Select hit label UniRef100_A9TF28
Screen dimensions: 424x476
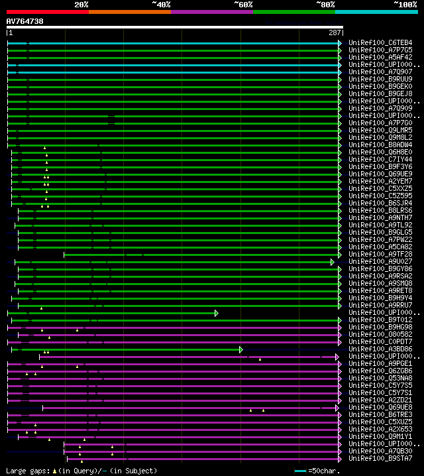click(380, 254)
